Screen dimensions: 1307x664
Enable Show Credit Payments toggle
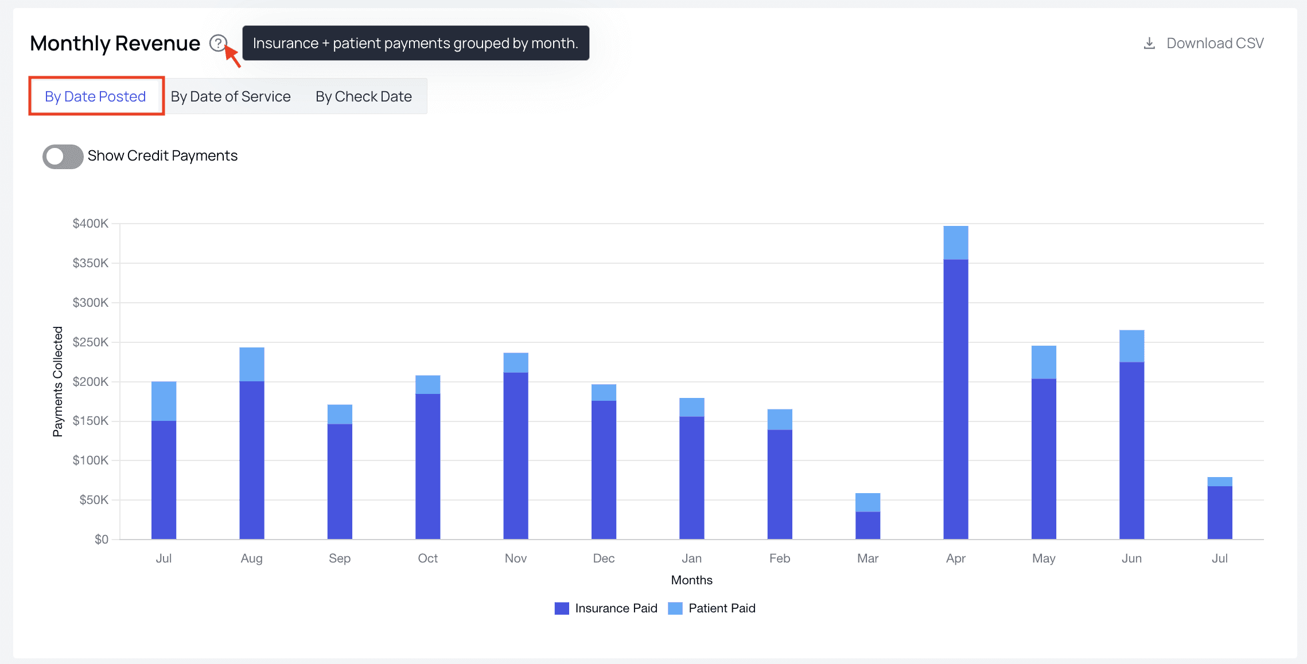pos(63,156)
